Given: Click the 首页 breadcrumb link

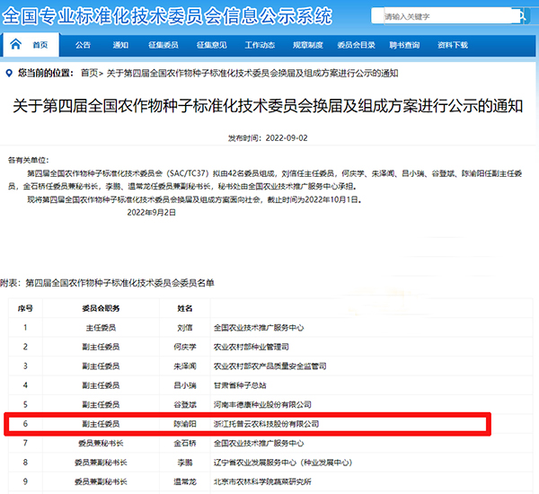Looking at the screenshot, I should (89, 72).
